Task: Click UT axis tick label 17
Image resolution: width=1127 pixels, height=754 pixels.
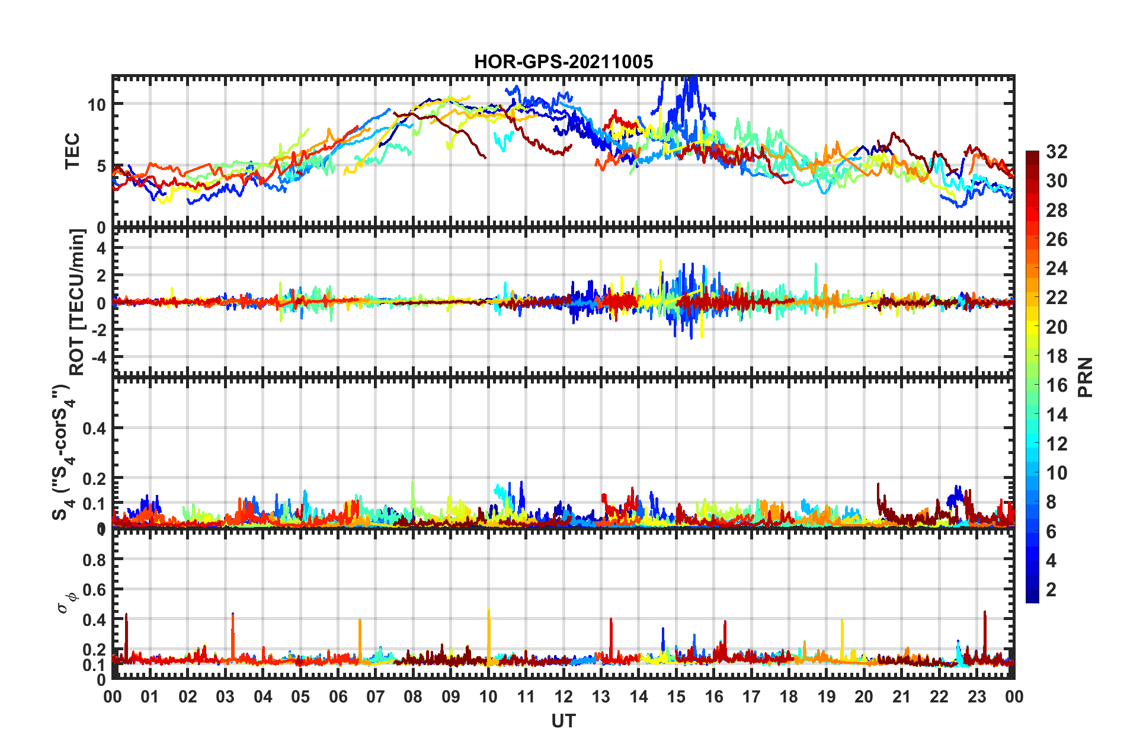Action: (x=751, y=697)
